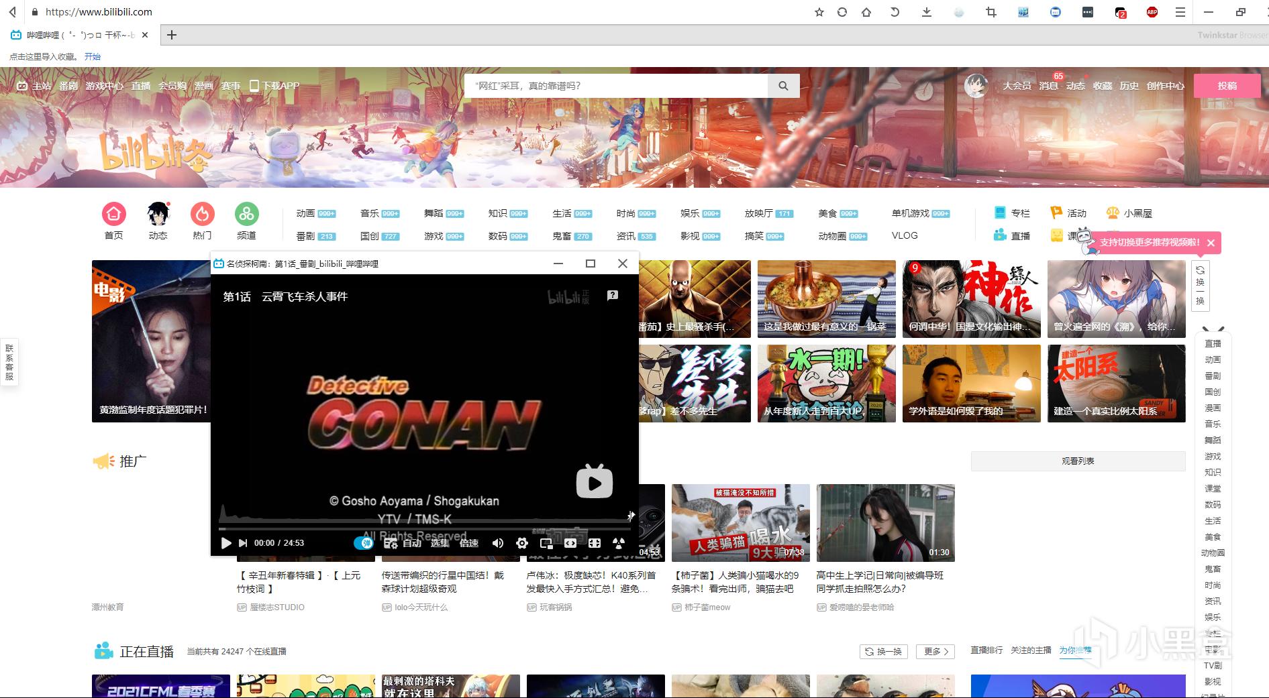Refresh live streams with 换一换

(x=883, y=652)
